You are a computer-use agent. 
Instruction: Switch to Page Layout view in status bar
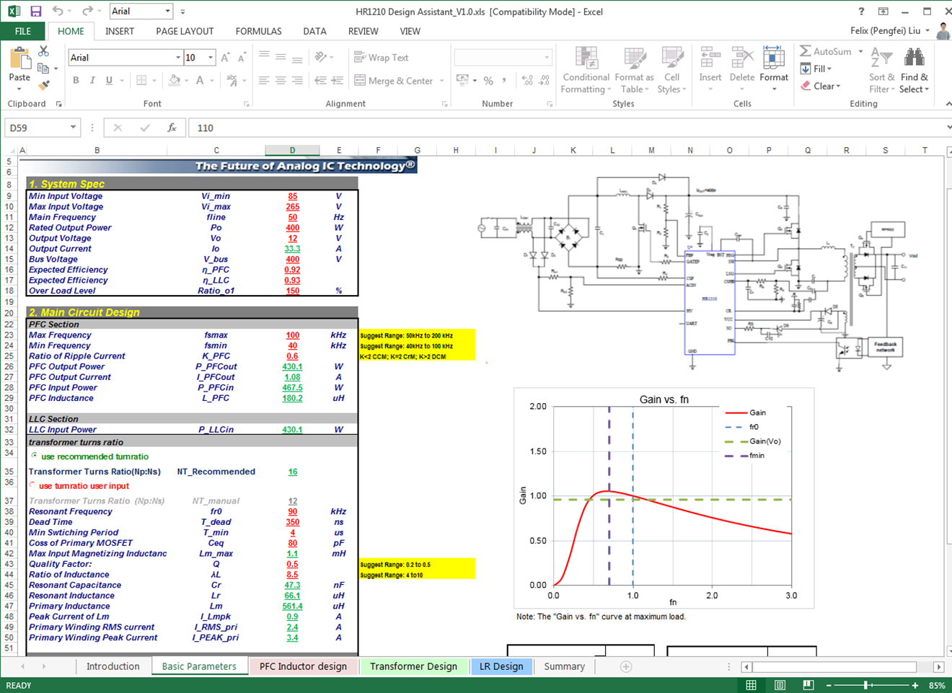coord(780,685)
